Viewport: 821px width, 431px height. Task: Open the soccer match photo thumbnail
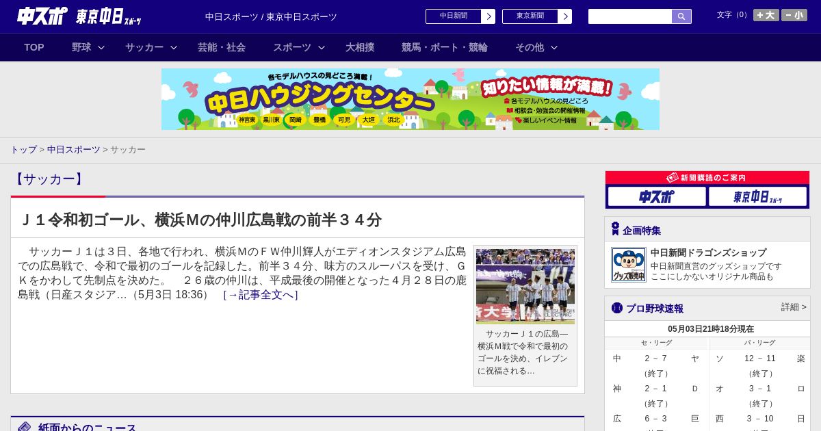point(525,285)
